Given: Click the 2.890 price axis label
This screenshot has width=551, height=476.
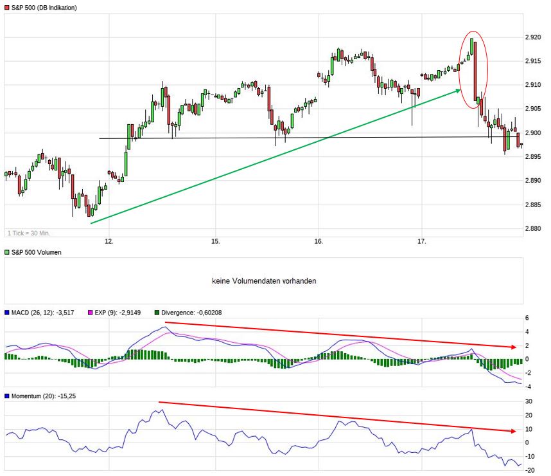Looking at the screenshot, I should (533, 181).
